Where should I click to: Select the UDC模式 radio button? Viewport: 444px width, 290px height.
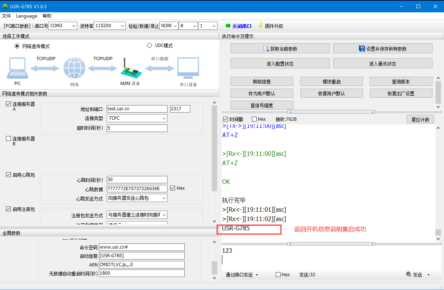(x=150, y=45)
